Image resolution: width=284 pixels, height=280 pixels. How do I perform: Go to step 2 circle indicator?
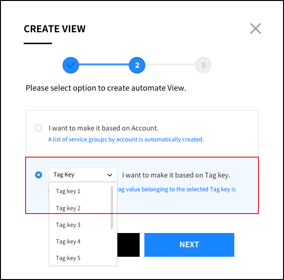click(137, 65)
